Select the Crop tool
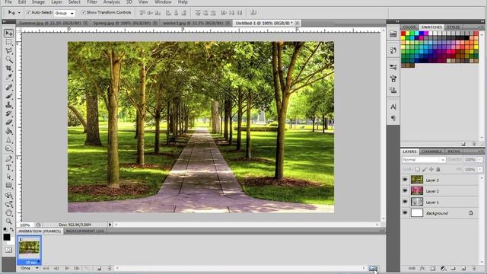487x274 pixels. pyautogui.click(x=8, y=68)
